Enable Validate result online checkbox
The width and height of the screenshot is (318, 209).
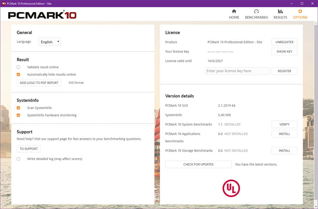18,67
